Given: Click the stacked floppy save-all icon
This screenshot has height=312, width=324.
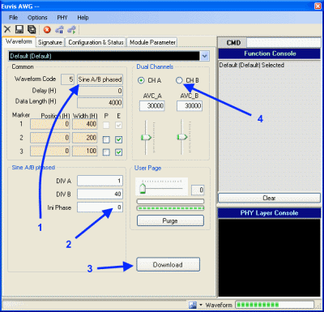Looking at the screenshot, I should click(32, 29).
